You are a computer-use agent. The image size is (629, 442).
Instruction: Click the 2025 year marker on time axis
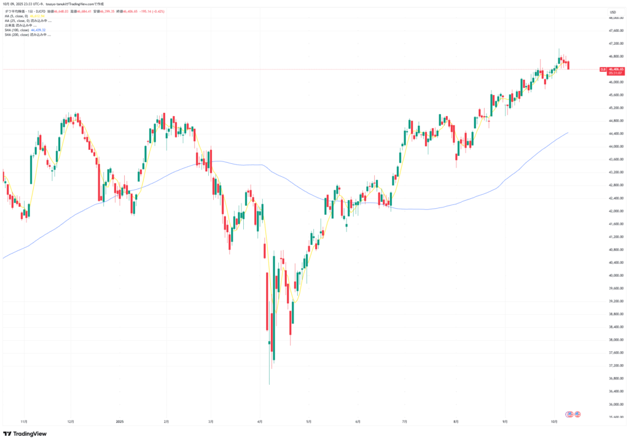pos(120,422)
